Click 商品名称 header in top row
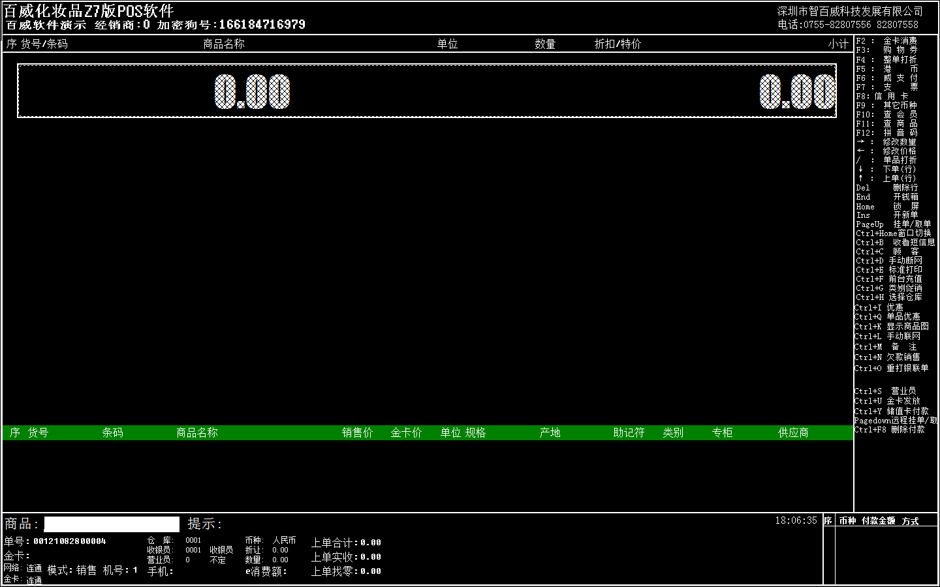The width and height of the screenshot is (940, 587). [223, 44]
